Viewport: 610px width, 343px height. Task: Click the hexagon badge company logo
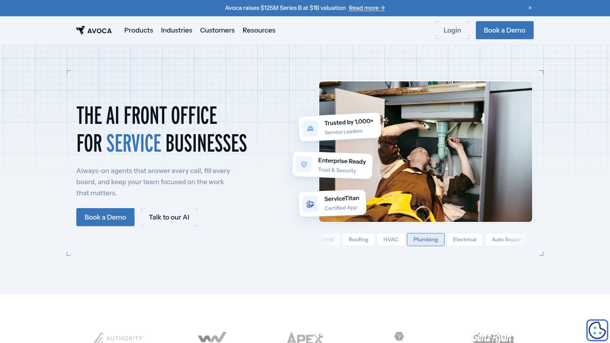(399, 337)
